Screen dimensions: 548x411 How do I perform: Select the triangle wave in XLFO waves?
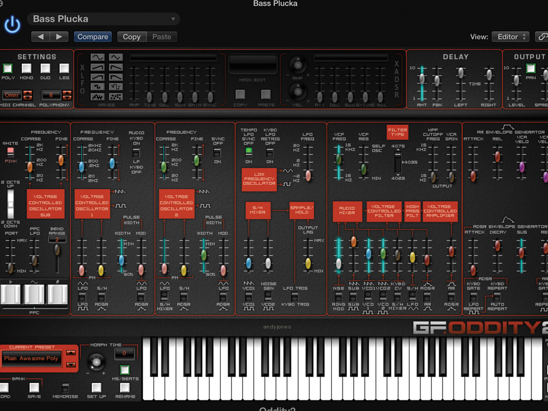pos(115,58)
